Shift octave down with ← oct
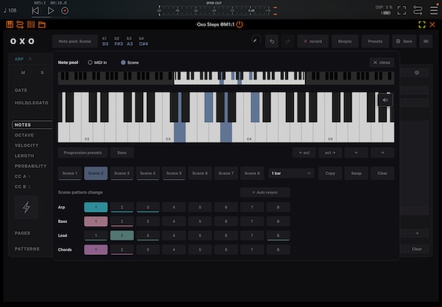442x307 pixels. tap(304, 152)
